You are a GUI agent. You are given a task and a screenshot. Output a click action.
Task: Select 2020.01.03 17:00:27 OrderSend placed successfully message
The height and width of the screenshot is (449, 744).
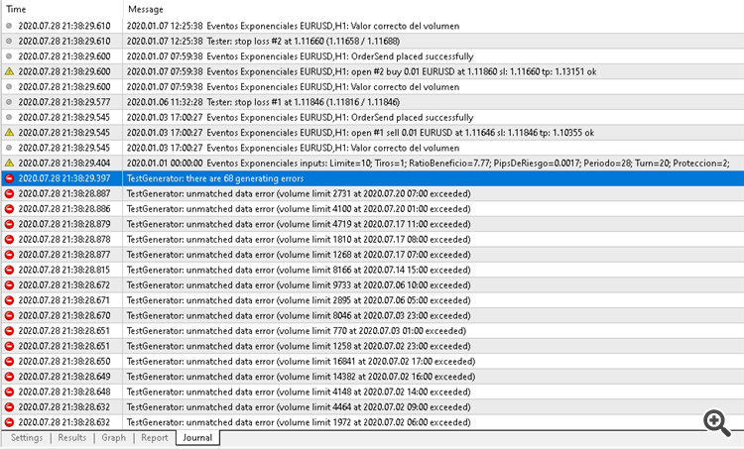tap(301, 117)
